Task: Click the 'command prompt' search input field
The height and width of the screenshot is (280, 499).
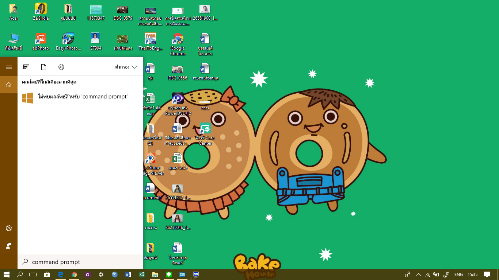Action: point(80,262)
